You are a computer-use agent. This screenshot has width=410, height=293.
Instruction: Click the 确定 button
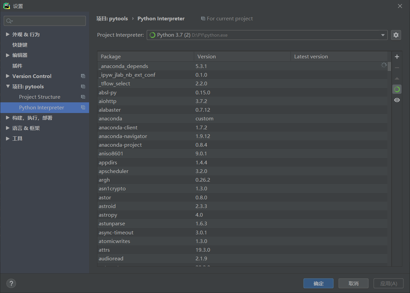tap(318, 283)
